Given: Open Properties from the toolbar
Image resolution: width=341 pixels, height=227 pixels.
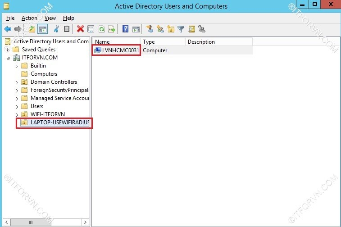Looking at the screenshot, I should point(91,29).
